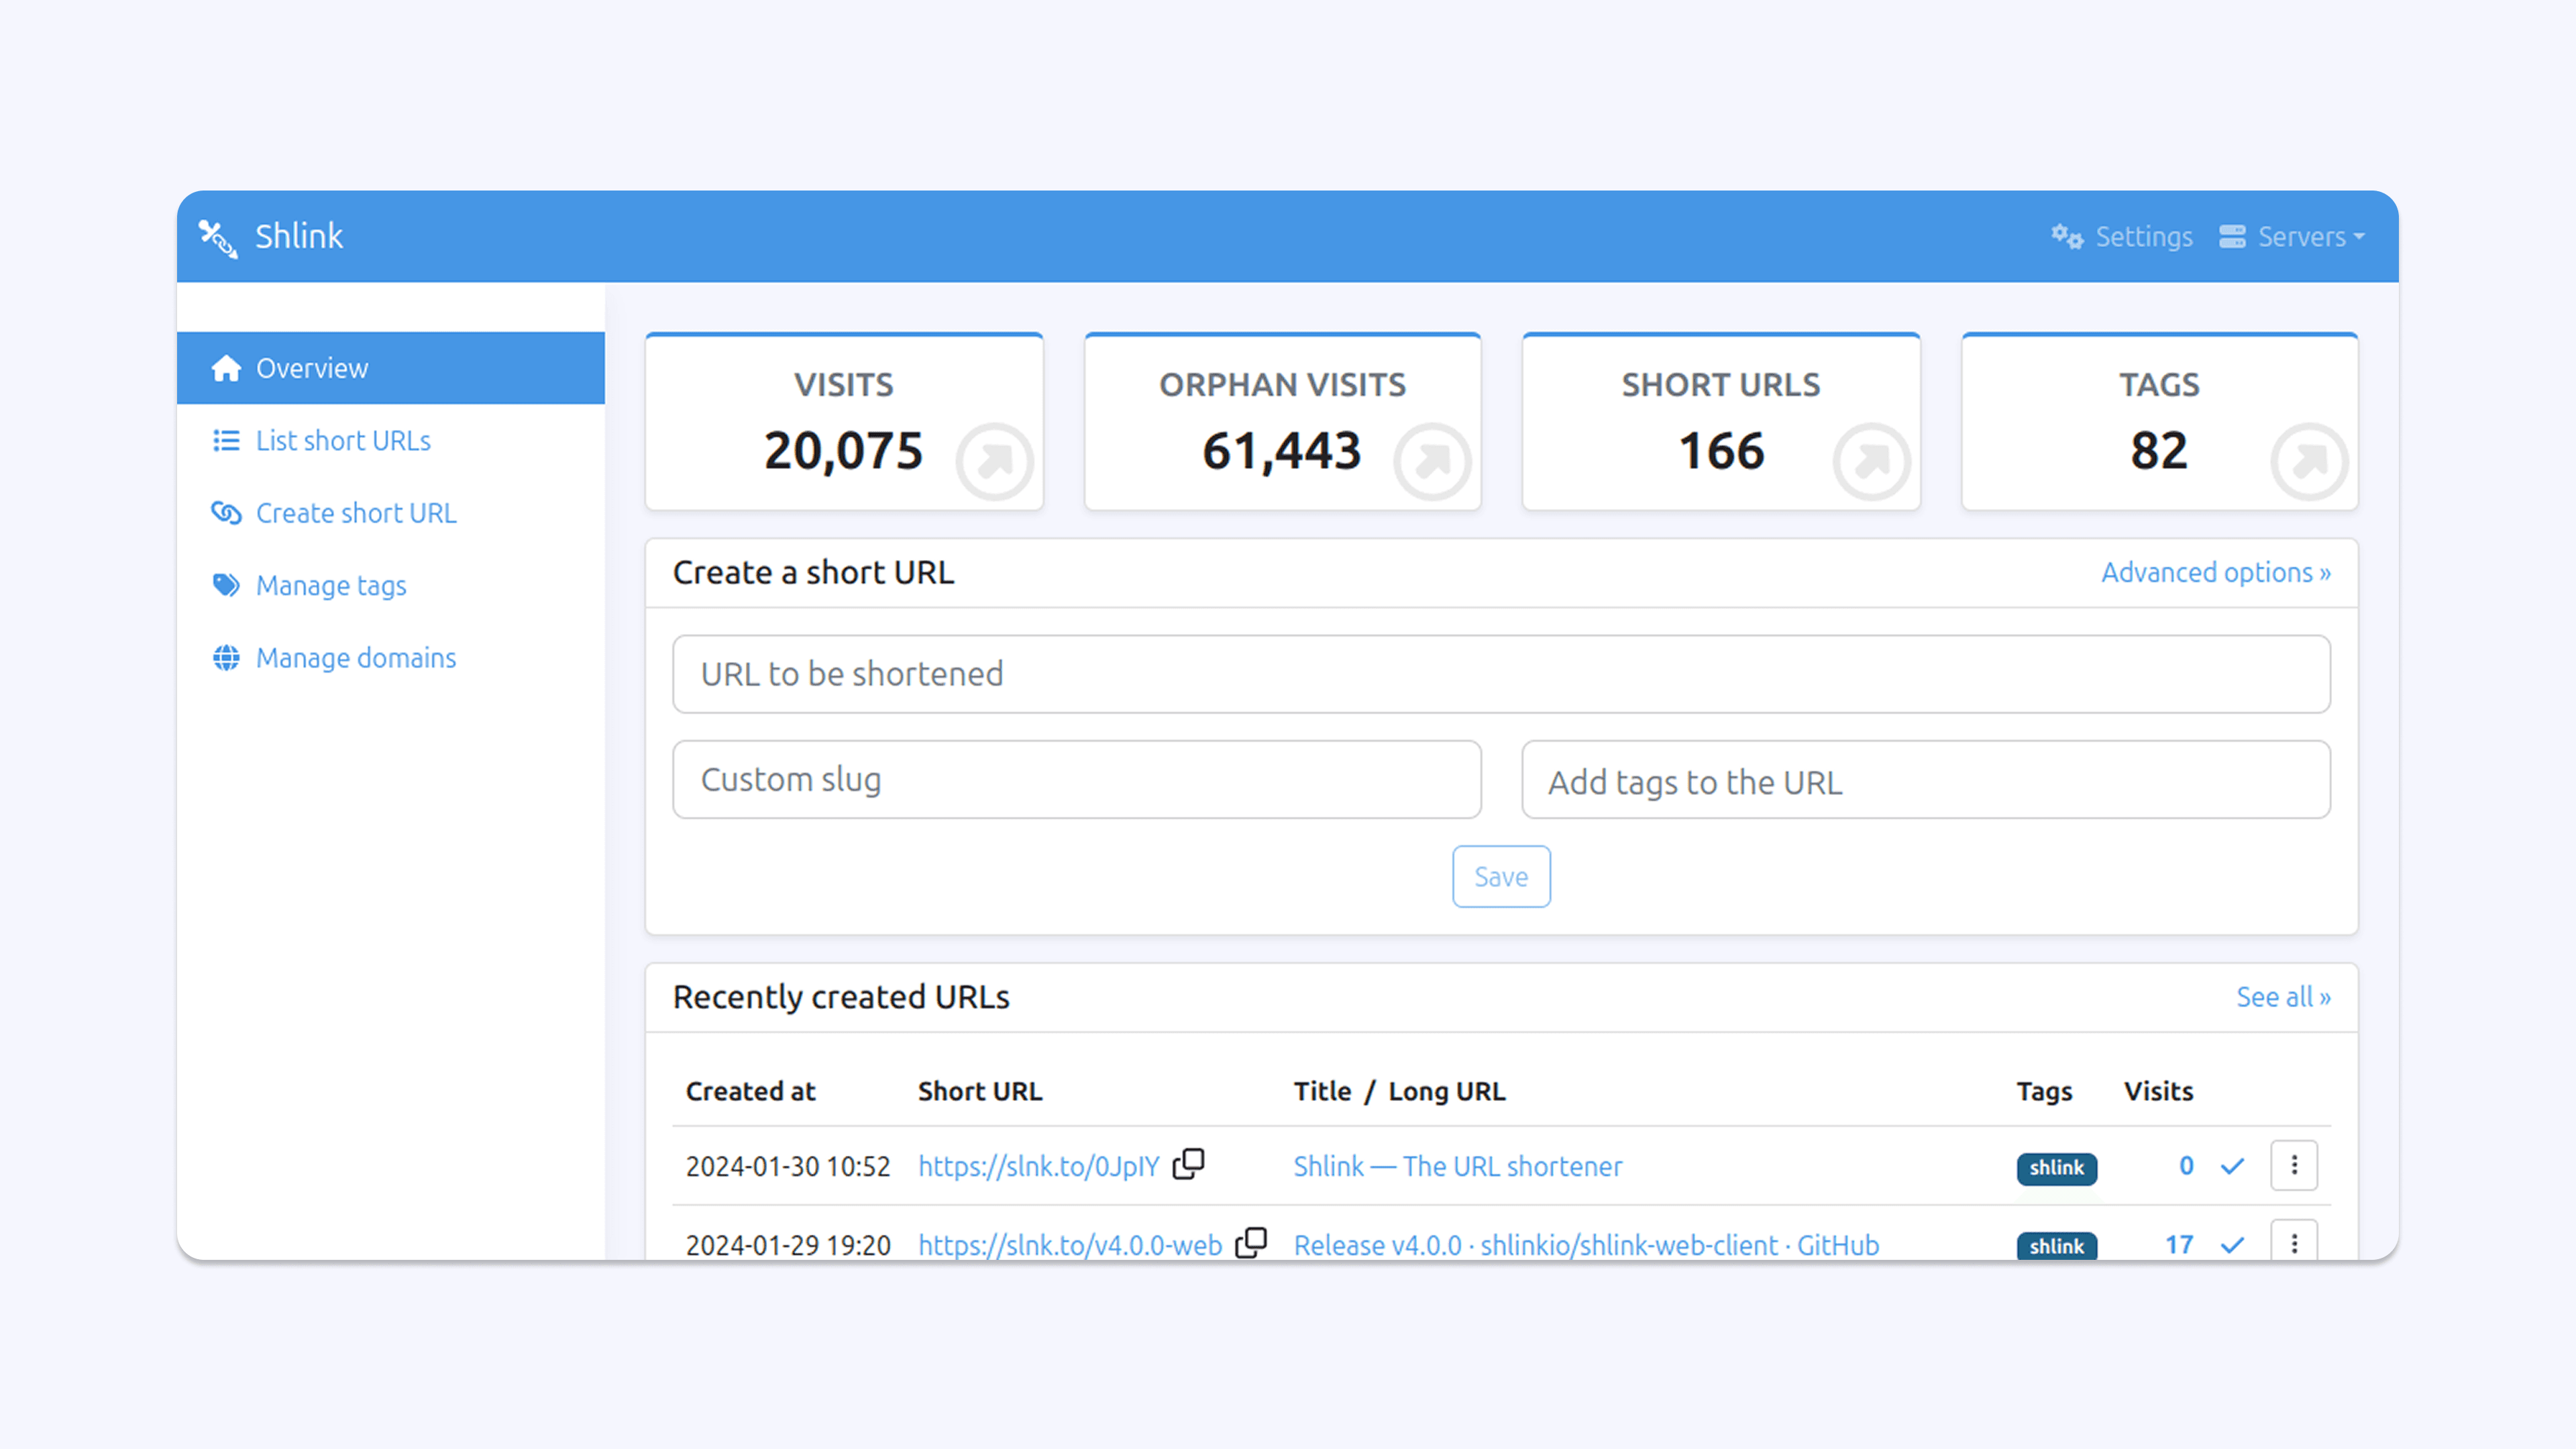
Task: Click the 2024-01-29 19:20 created date
Action: tap(788, 1245)
